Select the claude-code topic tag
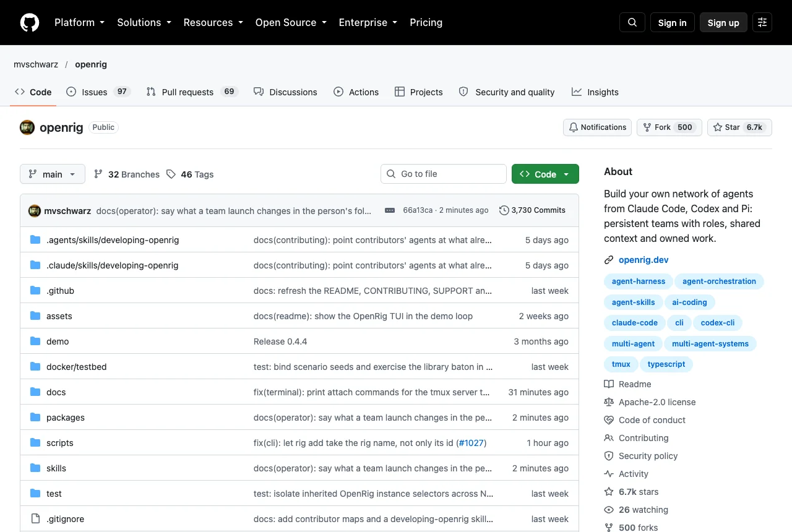This screenshot has width=792, height=532. [x=635, y=323]
